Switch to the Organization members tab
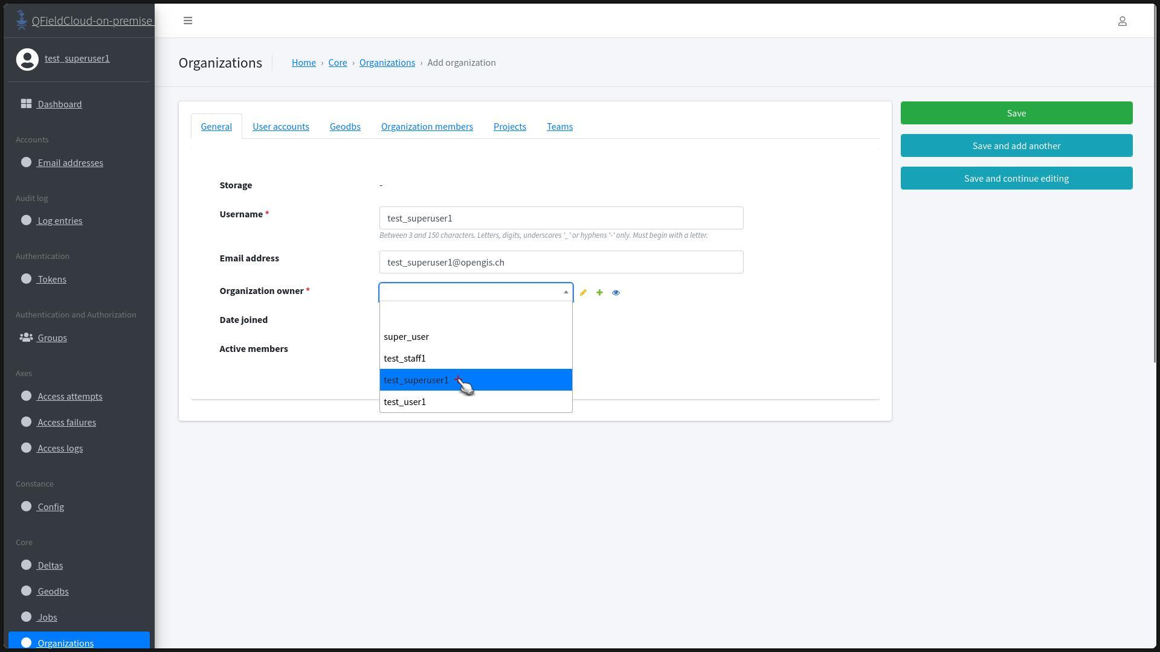 click(427, 127)
